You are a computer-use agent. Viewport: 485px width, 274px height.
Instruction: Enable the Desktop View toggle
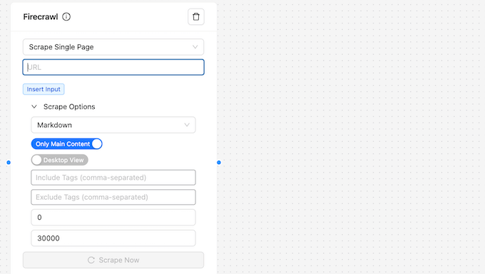coord(59,160)
